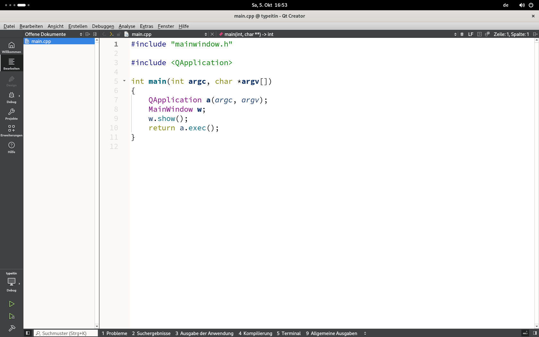Close the Offene Dokumente side panel
This screenshot has width=539, height=337.
[x=95, y=34]
